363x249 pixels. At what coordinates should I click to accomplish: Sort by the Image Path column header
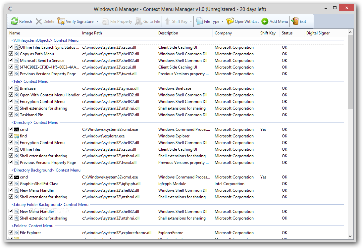(x=118, y=33)
